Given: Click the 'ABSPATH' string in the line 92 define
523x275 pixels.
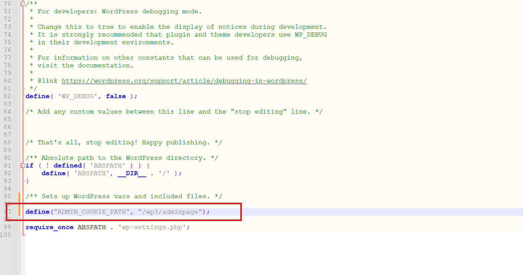Looking at the screenshot, I should point(91,173).
